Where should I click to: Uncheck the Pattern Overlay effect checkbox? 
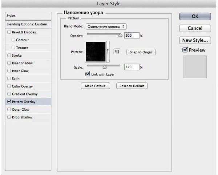pyautogui.click(x=9, y=102)
